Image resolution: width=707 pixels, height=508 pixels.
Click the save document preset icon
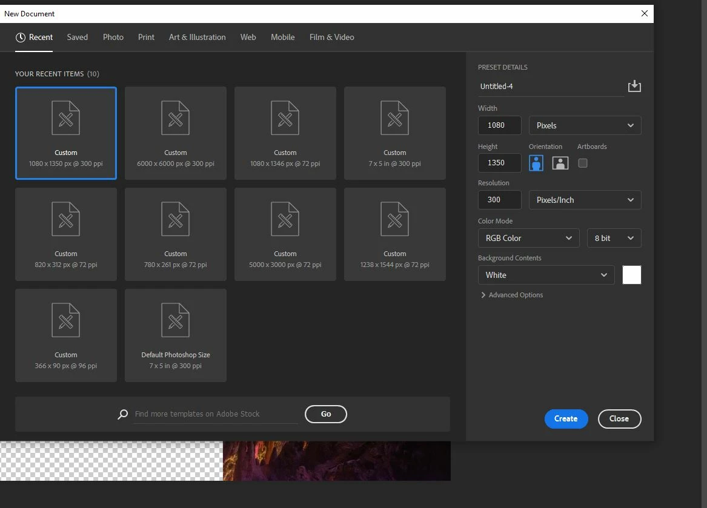[x=634, y=86]
